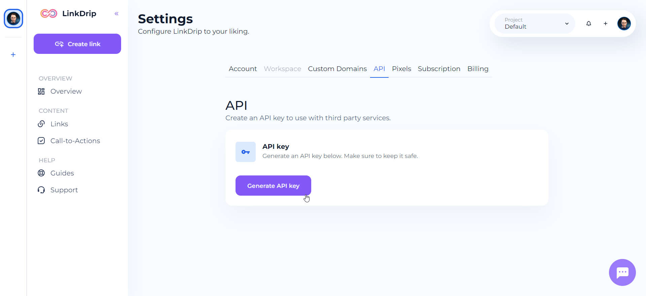Collapse the sidebar with double chevron
The height and width of the screenshot is (296, 646).
(116, 14)
